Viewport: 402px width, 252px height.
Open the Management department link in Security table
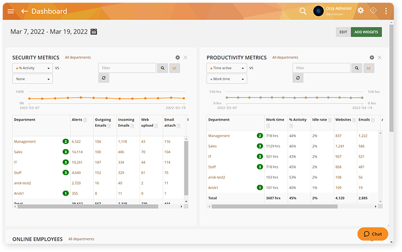point(25,141)
